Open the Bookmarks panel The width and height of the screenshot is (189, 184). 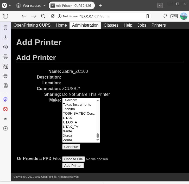(x=5, y=28)
